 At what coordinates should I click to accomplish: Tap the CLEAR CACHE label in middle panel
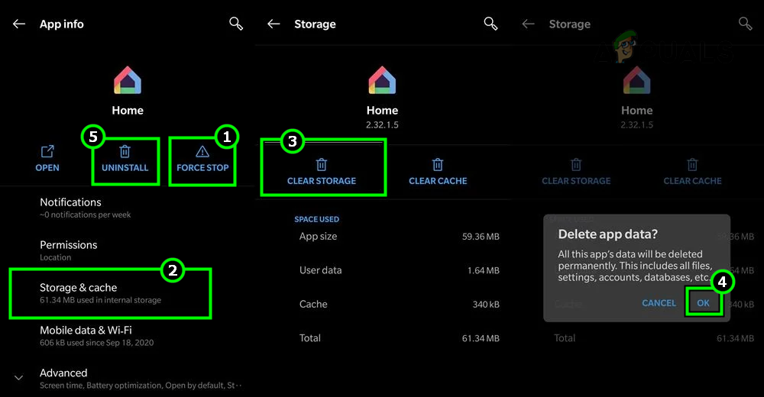[x=438, y=181]
